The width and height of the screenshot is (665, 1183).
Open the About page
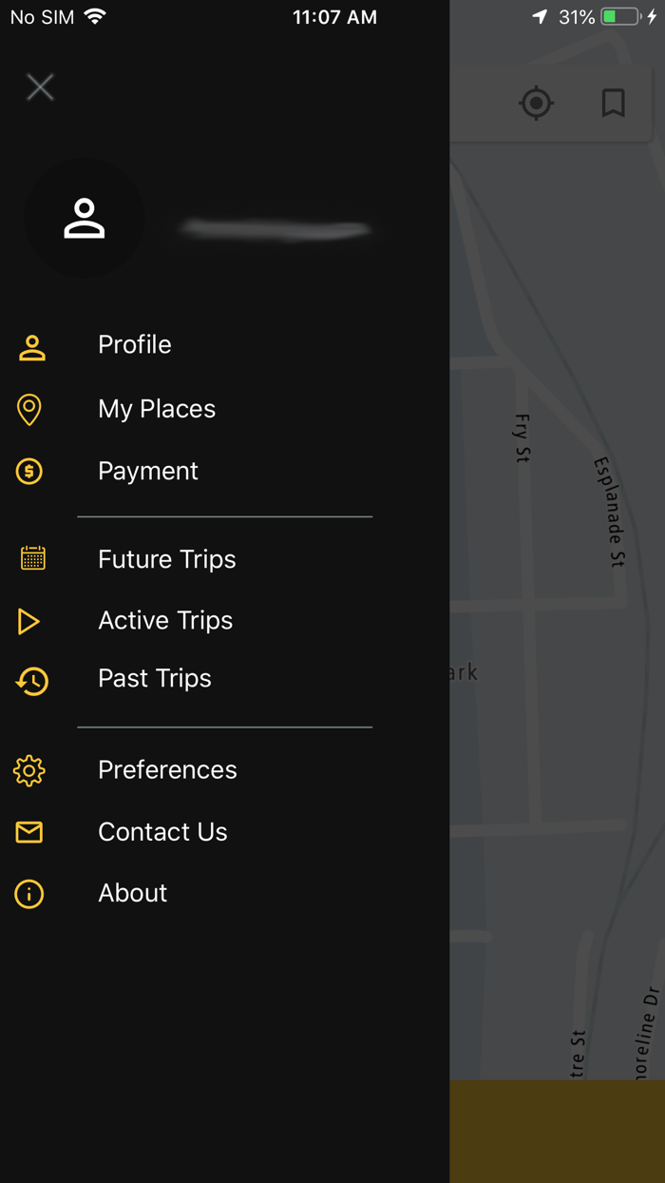pyautogui.click(x=132, y=894)
